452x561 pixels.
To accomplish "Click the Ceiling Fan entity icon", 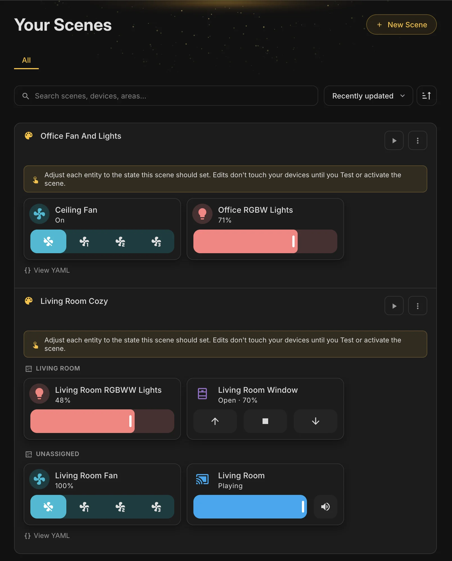I will click(39, 214).
